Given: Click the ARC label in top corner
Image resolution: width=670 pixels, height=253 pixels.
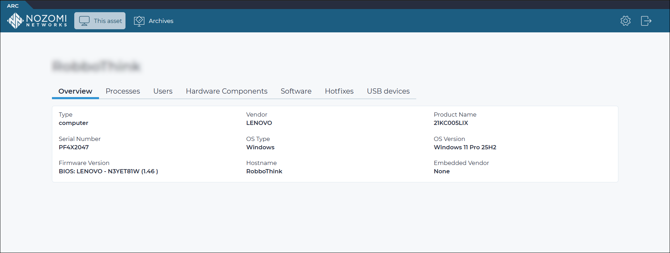Looking at the screenshot, I should coord(13,6).
